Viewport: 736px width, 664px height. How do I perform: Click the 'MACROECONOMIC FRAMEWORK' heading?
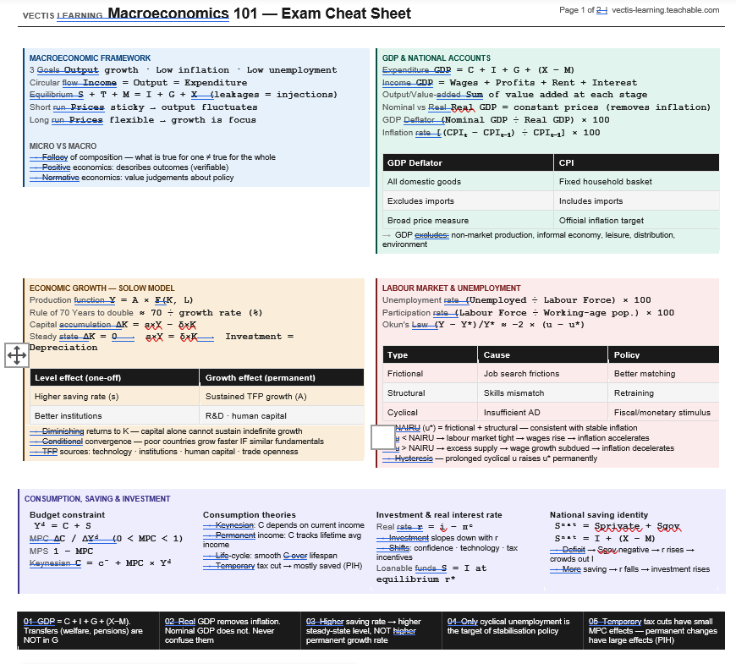pos(90,58)
